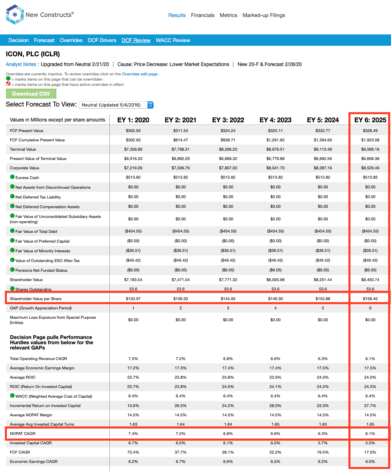Click the green override dot beside Excess Cash
The image size is (391, 471).
pos(12,177)
